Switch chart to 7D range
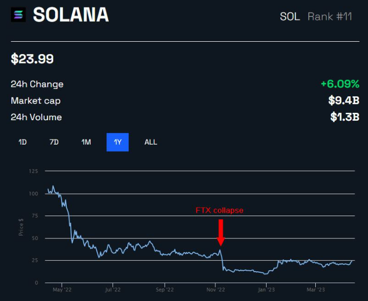368x301 pixels. click(54, 142)
